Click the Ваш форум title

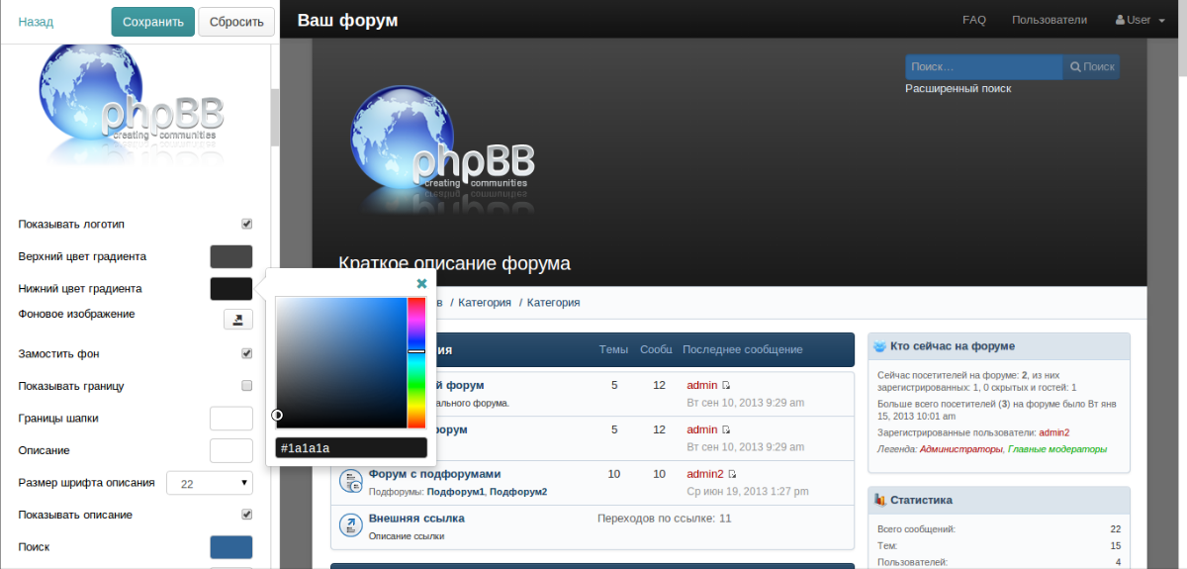point(347,20)
